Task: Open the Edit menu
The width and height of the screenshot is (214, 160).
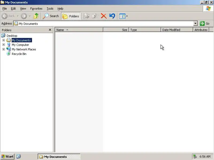Action: point(13,9)
